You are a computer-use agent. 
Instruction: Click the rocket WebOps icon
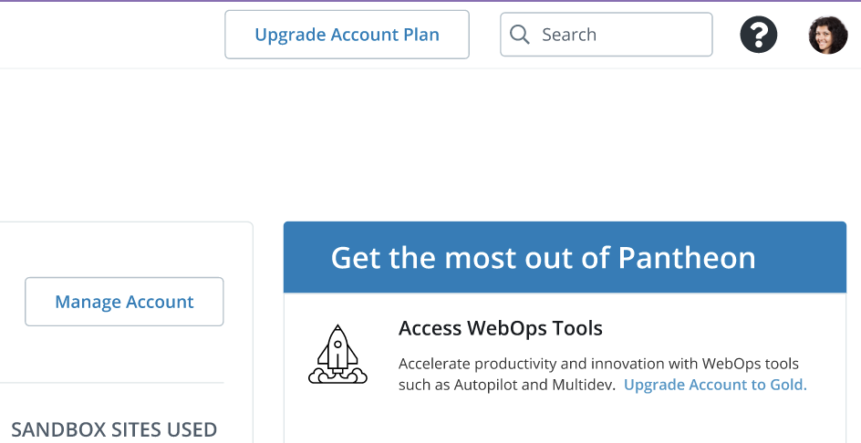click(337, 354)
